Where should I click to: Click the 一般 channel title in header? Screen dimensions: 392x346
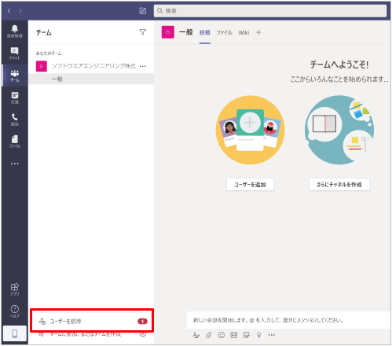[x=186, y=32]
